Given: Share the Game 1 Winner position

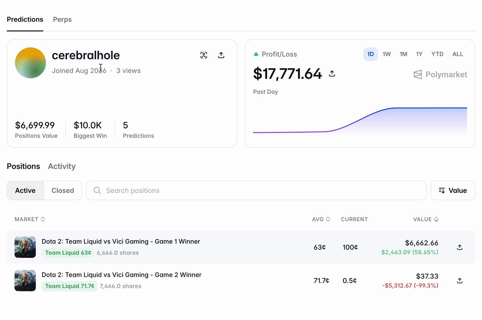Looking at the screenshot, I should tap(460, 247).
